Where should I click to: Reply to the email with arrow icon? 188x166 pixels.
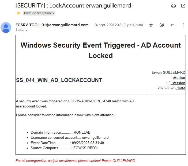click(x=172, y=25)
